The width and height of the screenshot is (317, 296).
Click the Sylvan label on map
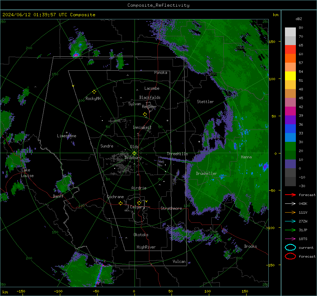click(x=135, y=104)
